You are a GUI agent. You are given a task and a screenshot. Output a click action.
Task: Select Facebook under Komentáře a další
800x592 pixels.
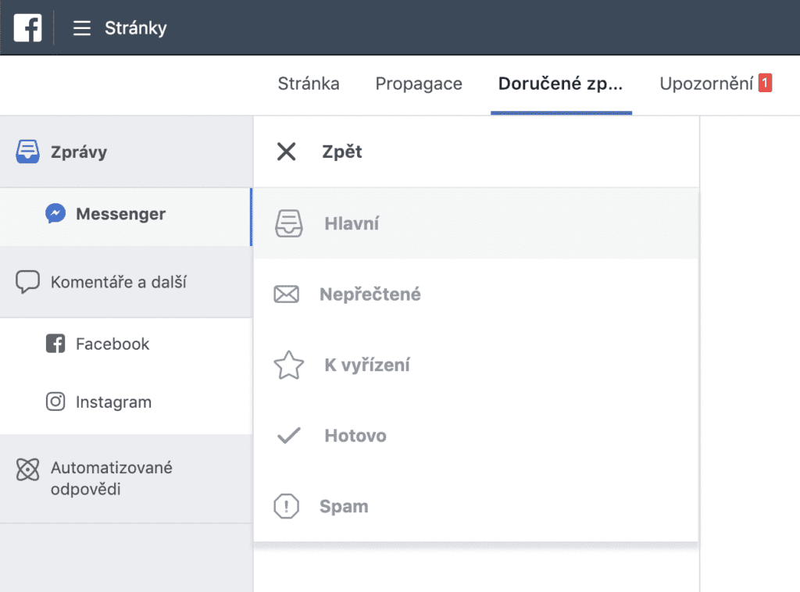pyautogui.click(x=112, y=344)
